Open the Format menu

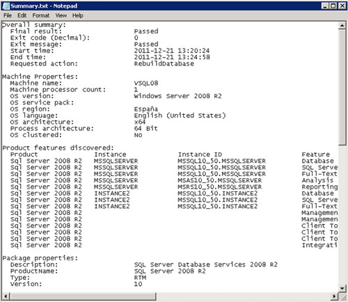[x=41, y=15]
